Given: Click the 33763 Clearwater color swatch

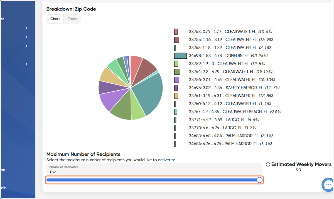Looking at the screenshot, I should (x=176, y=32).
